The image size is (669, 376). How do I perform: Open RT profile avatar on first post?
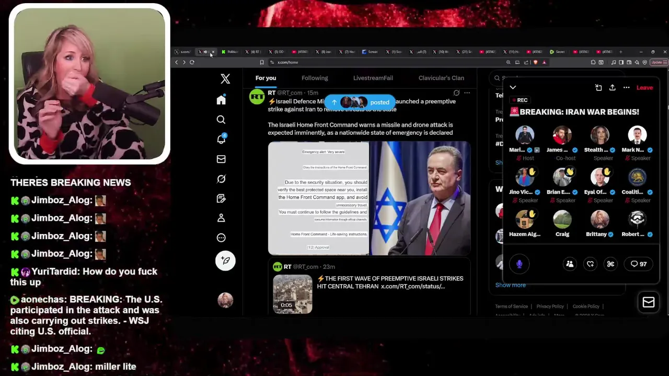pyautogui.click(x=257, y=97)
